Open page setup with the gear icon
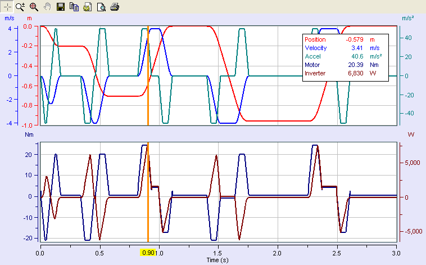 [87, 7]
